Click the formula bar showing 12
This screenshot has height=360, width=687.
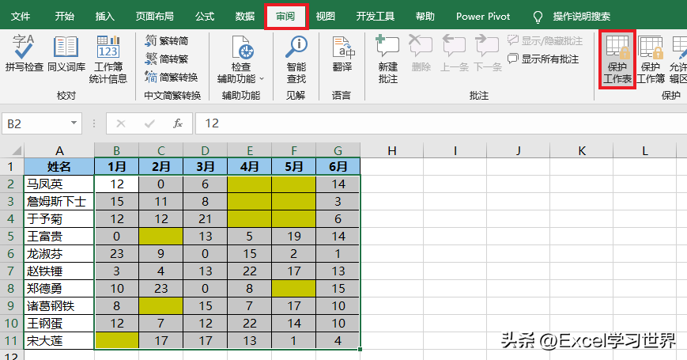441,123
